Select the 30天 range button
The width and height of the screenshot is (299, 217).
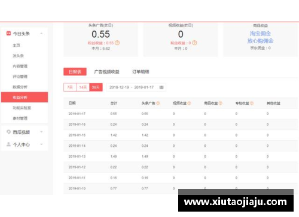[x=96, y=88]
